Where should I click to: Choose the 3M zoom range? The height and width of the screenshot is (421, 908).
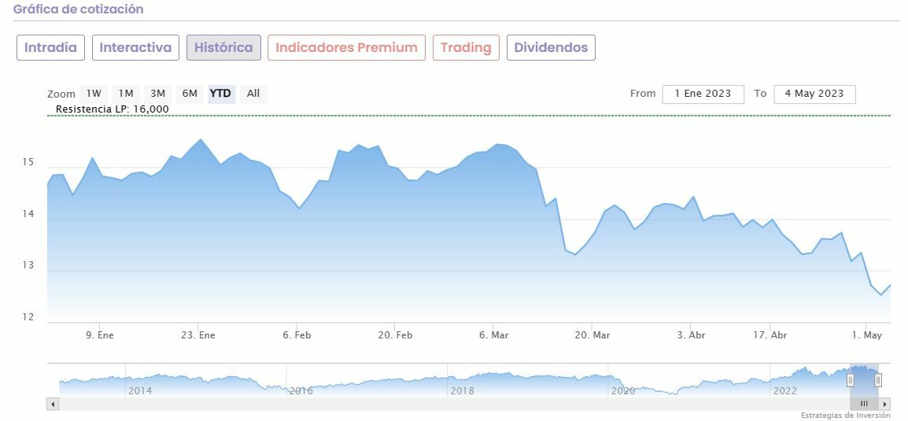[x=157, y=94]
